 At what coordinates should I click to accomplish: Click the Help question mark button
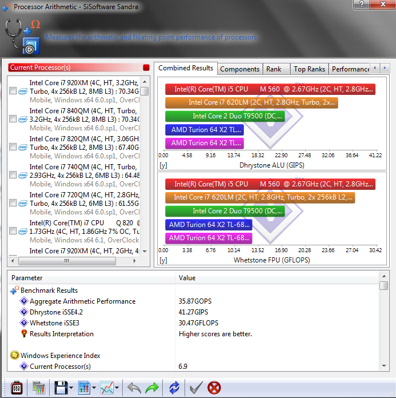362,5
